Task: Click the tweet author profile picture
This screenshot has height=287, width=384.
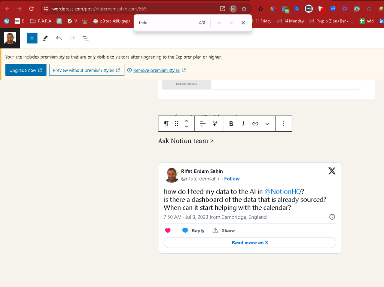Action: [x=172, y=175]
